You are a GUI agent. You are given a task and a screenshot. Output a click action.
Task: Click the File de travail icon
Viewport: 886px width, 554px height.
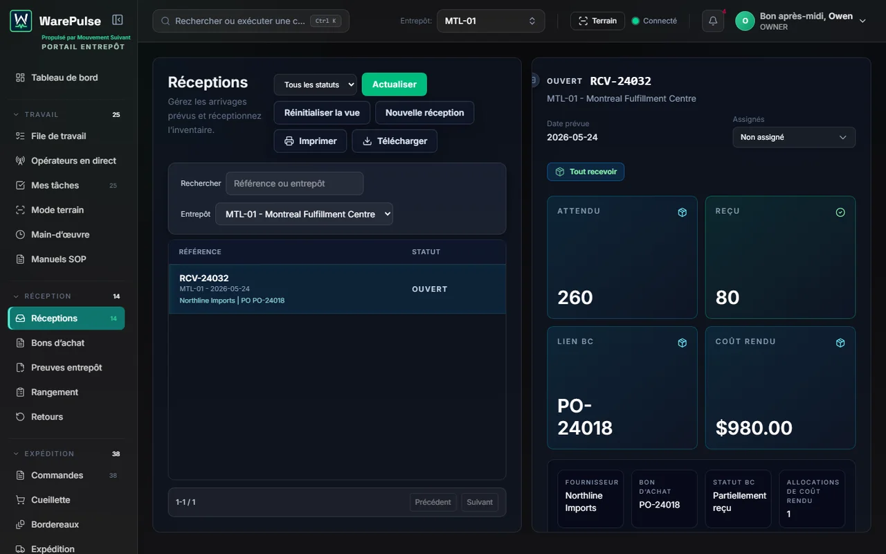click(x=20, y=136)
